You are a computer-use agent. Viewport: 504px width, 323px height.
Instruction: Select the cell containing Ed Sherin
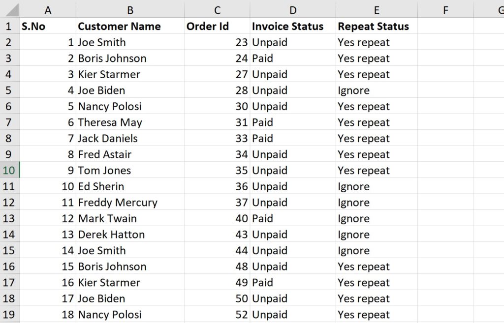click(x=130, y=186)
